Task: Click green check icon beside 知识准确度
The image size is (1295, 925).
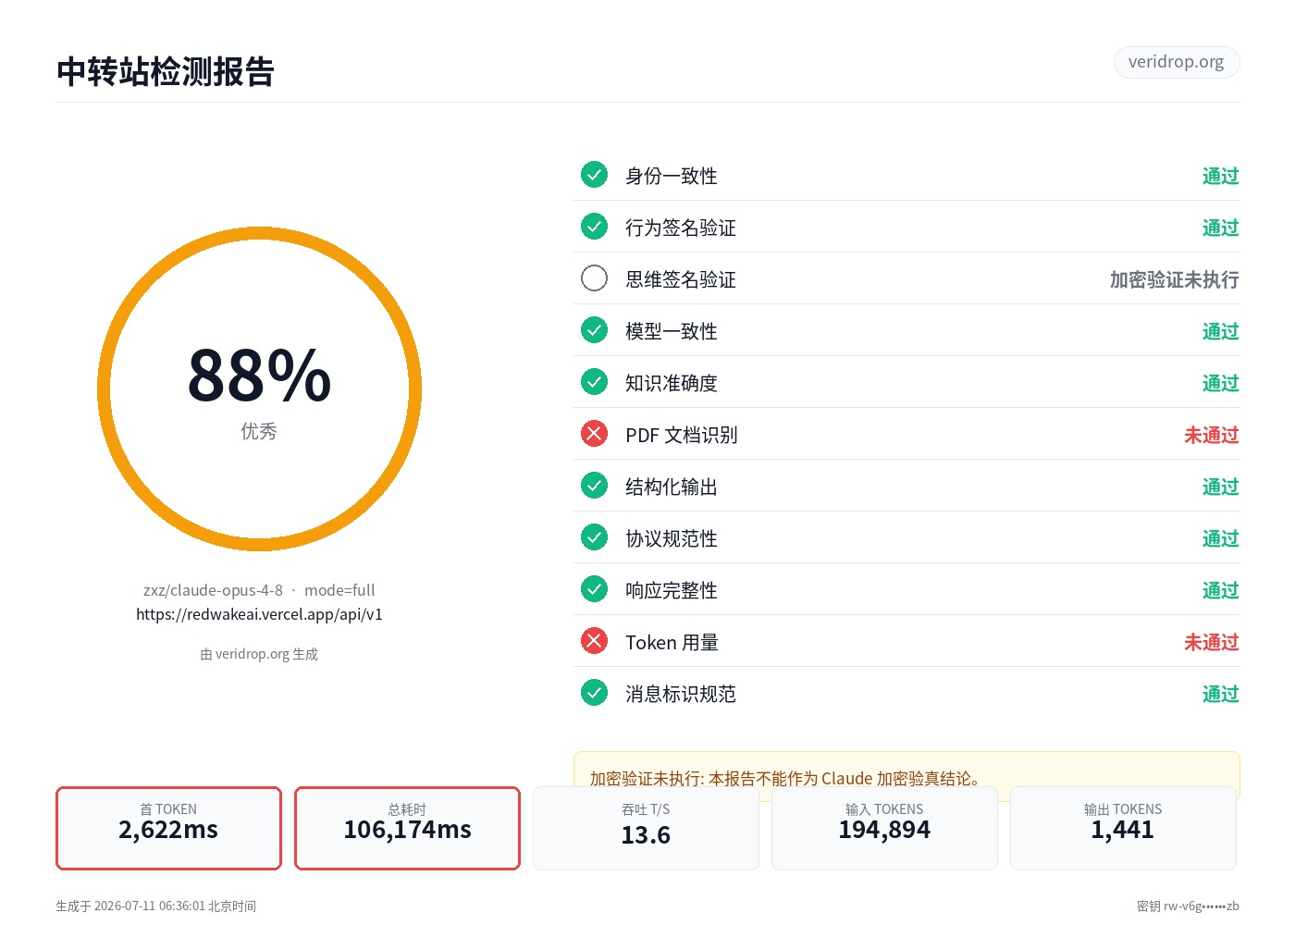Action: [x=594, y=382]
